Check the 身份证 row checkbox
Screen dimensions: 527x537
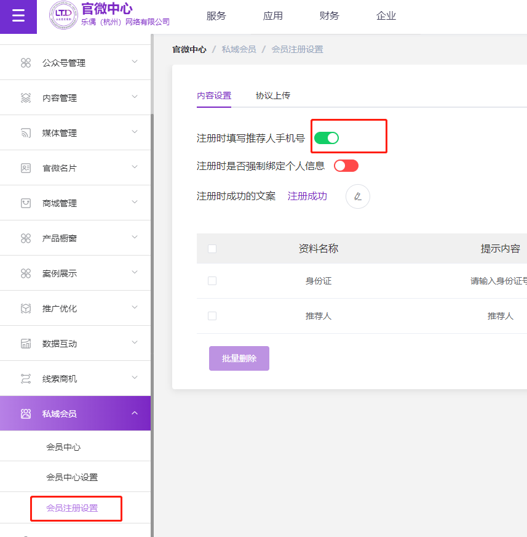(x=212, y=281)
